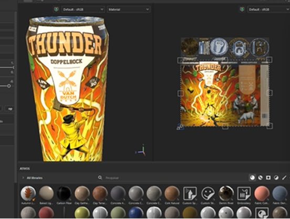The height and width of the screenshot is (219, 290).
Task: Click the 3D axis gizmo in viewport
Action: tap(141, 150)
